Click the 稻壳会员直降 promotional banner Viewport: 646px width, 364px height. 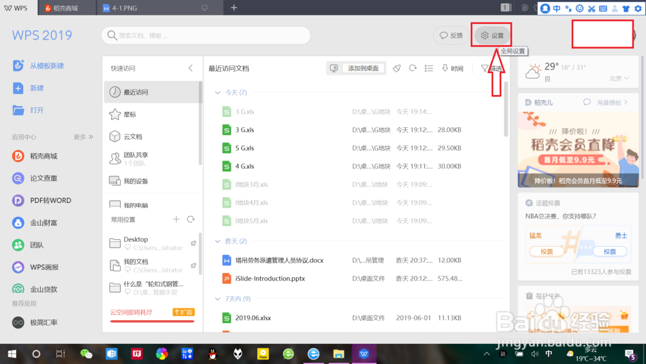tap(578, 149)
